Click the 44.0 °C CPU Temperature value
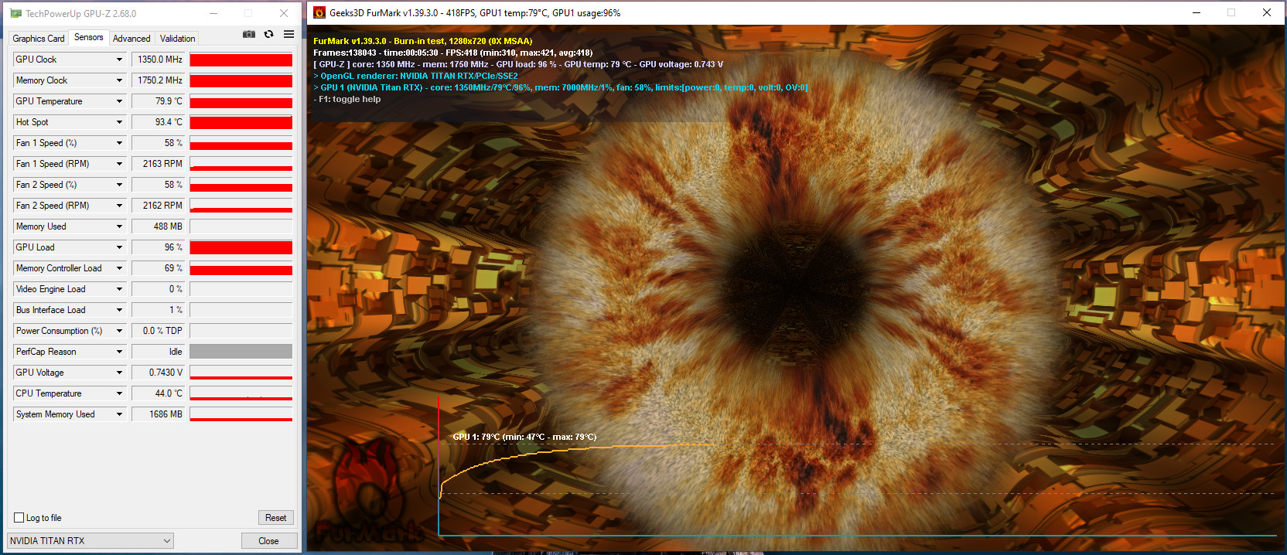Screen dimensions: 1287x555 click(159, 393)
